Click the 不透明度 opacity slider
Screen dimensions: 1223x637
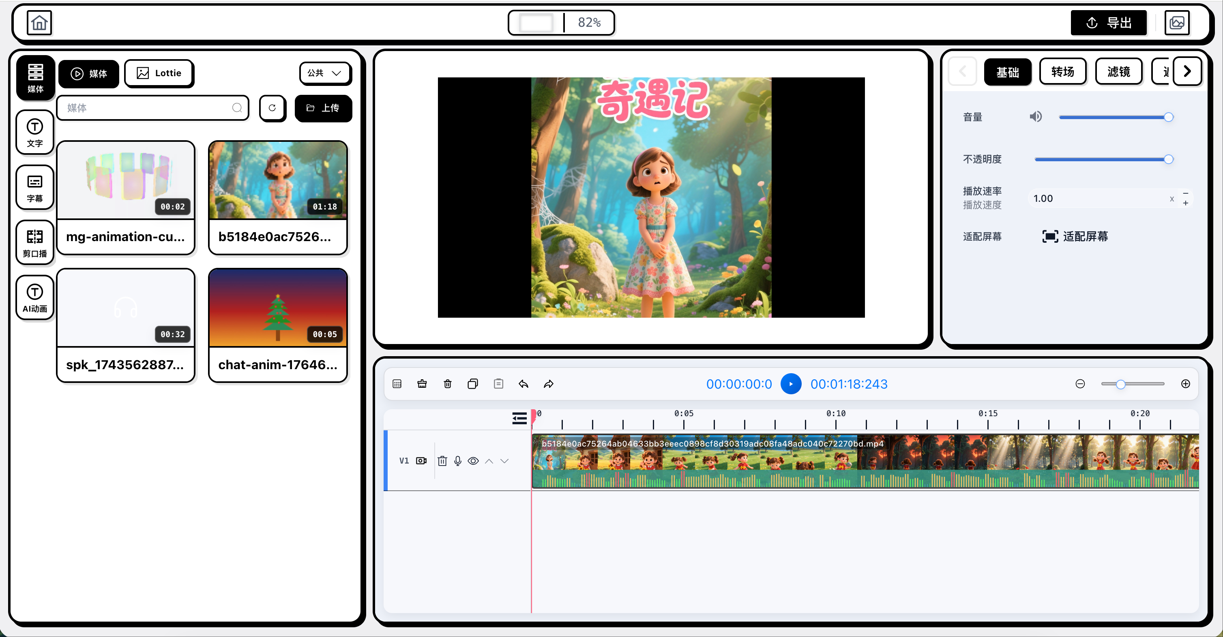tap(1101, 159)
